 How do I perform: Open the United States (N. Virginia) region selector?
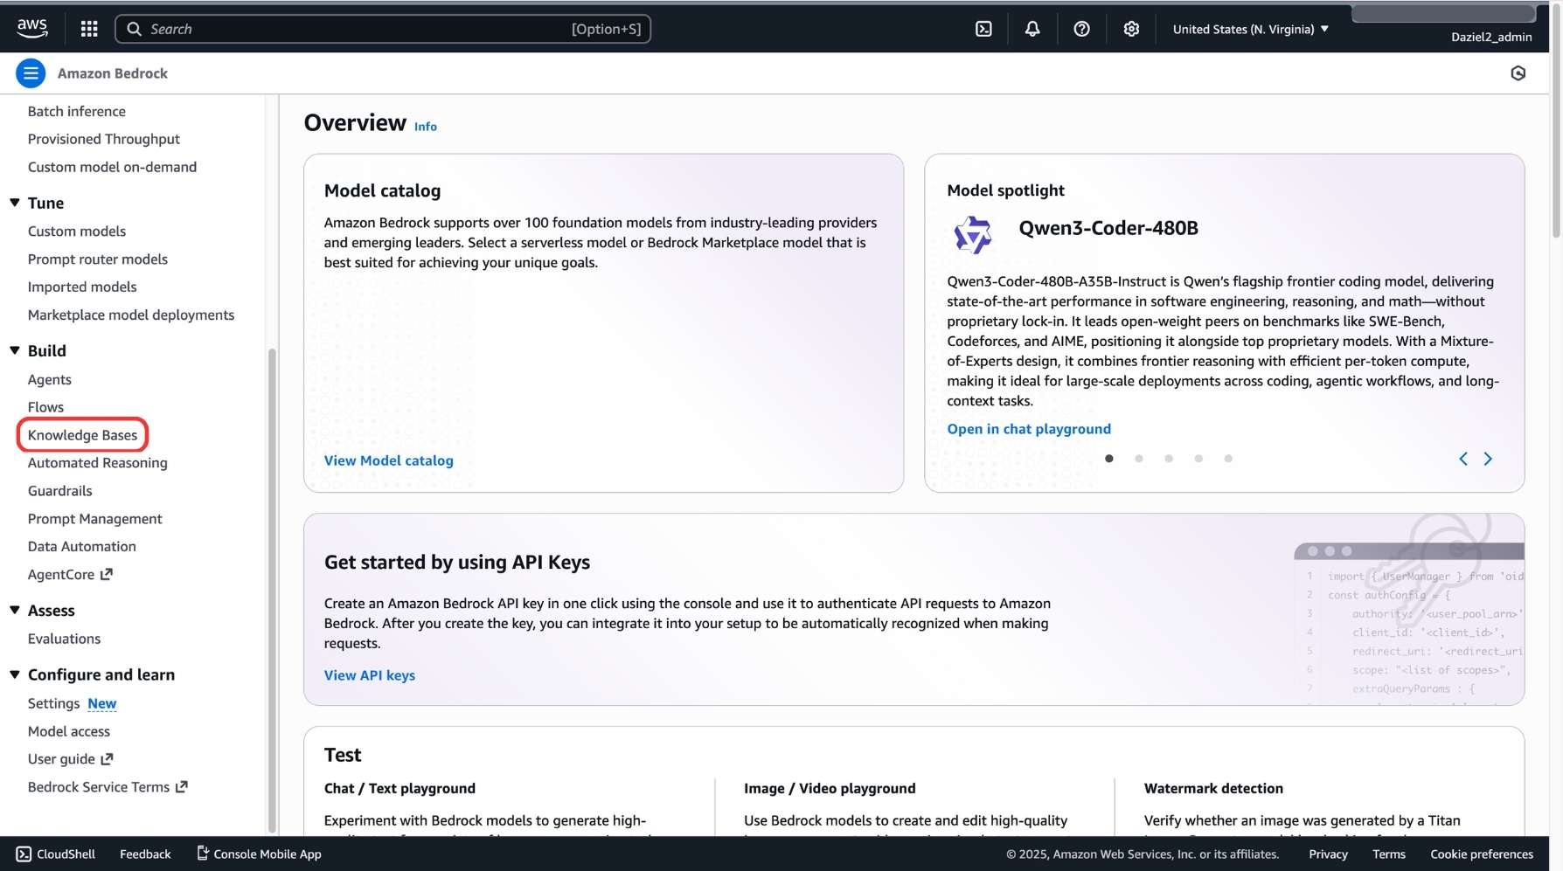(1249, 28)
